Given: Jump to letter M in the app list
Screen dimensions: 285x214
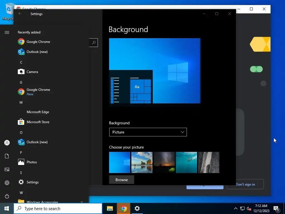Looking at the screenshot, I should pyautogui.click(x=21, y=103).
